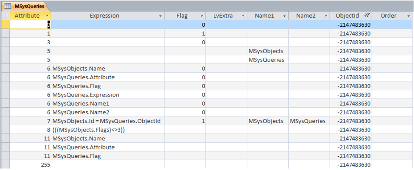Click the Attribute cell showing 8
This screenshot has width=414, height=170.
pyautogui.click(x=30, y=130)
